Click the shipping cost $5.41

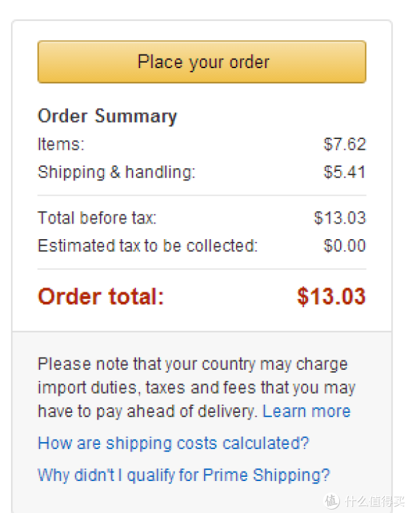[x=345, y=172]
